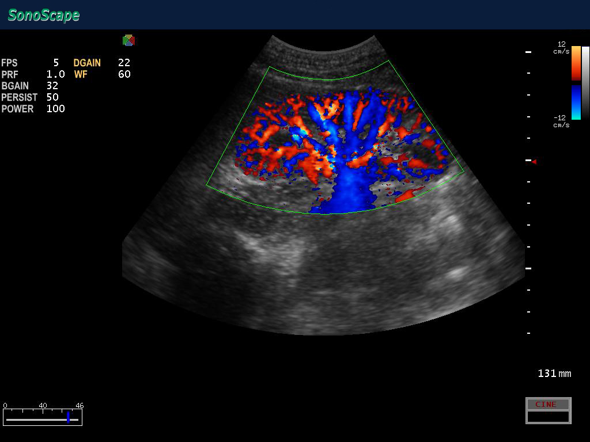Image resolution: width=590 pixels, height=442 pixels.
Task: Click the grayscale map bar
Action: pyautogui.click(x=585, y=82)
